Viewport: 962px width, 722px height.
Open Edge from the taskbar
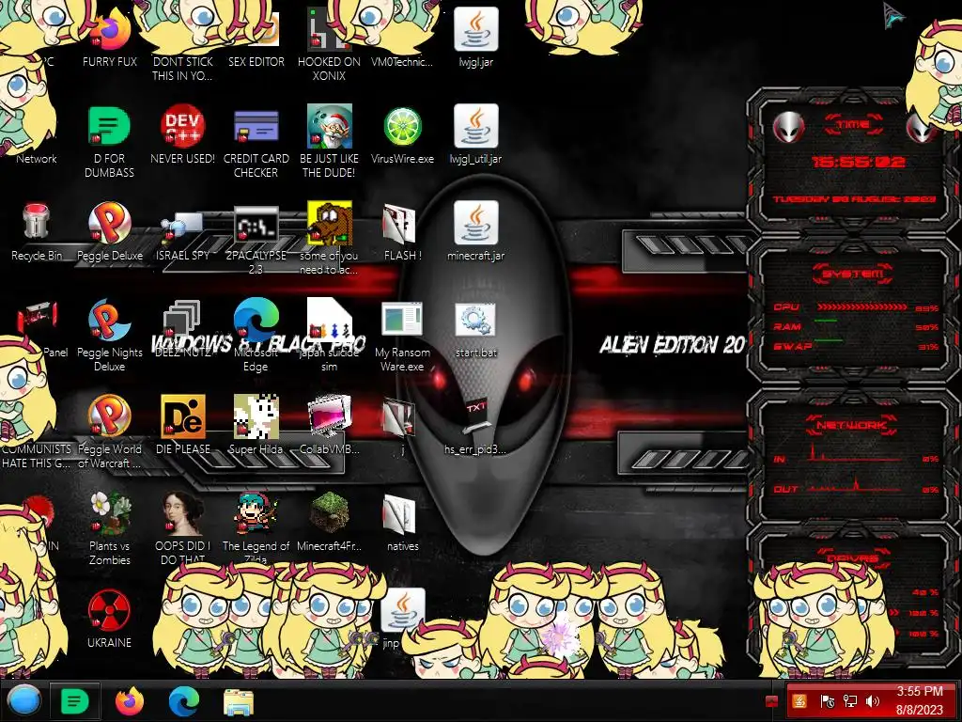pyautogui.click(x=184, y=700)
